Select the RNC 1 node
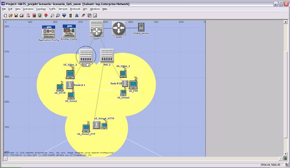Screen dimensions: 290x168 [x=86, y=56]
